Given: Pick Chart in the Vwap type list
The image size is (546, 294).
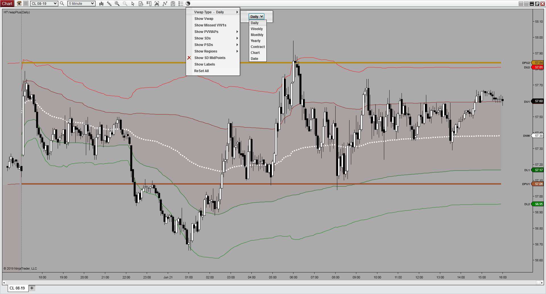Looking at the screenshot, I should 258,53.
